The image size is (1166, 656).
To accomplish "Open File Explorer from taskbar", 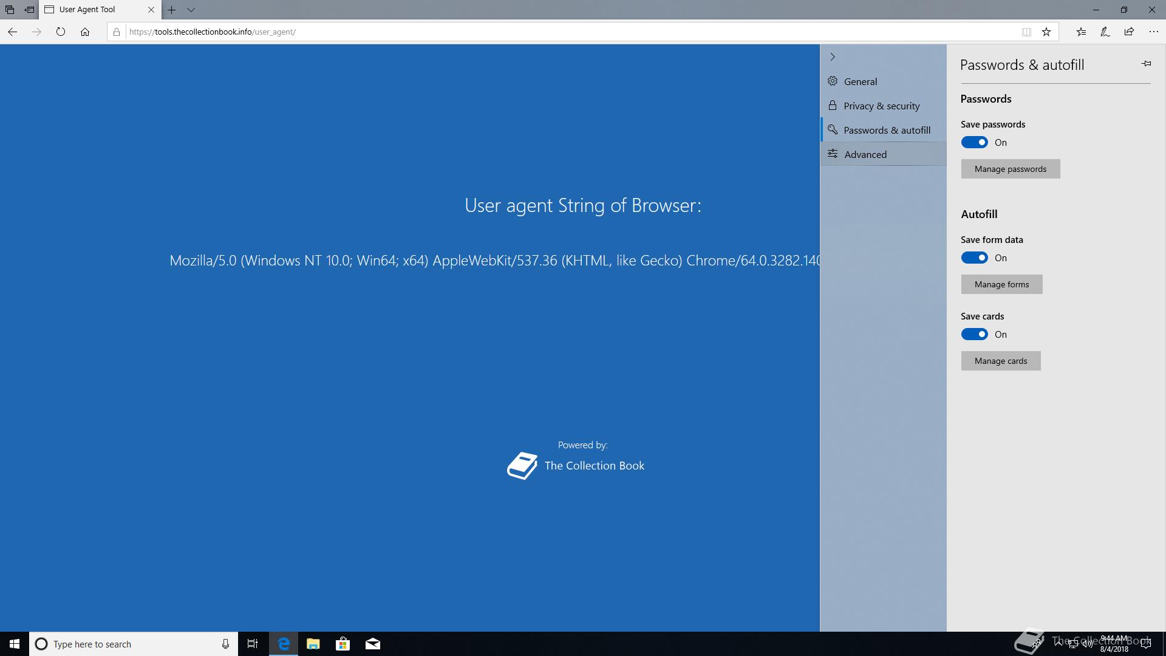I will tap(313, 644).
